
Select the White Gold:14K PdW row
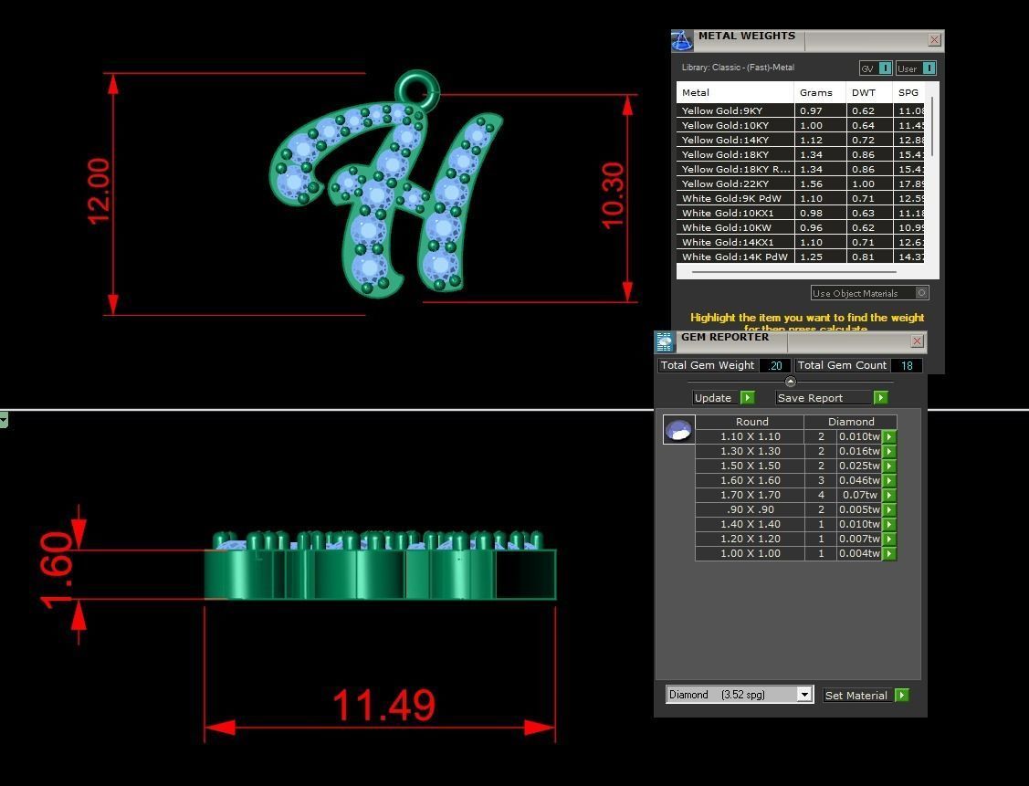[800, 257]
